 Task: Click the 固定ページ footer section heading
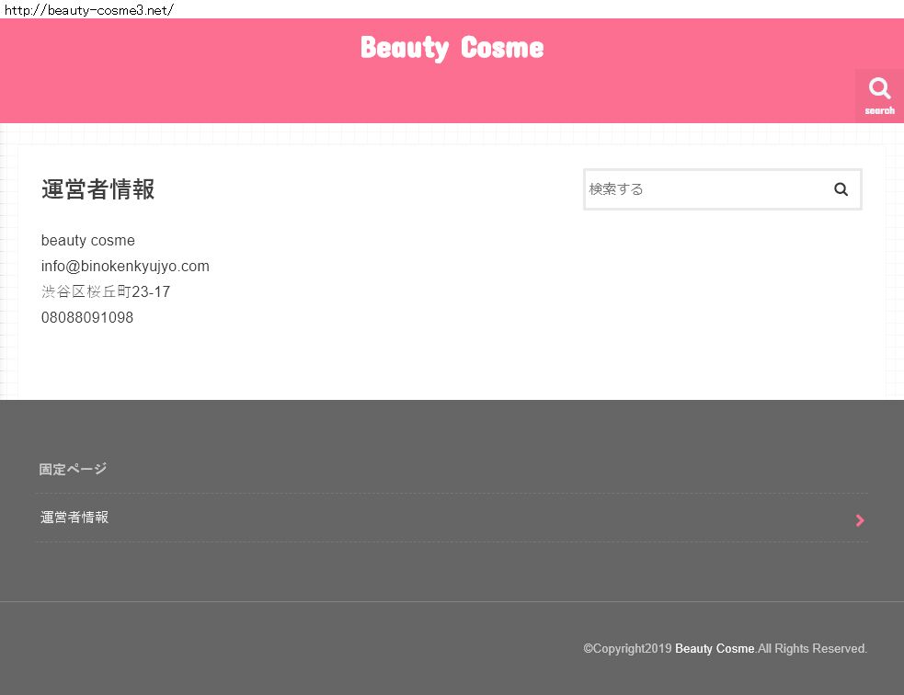click(73, 470)
